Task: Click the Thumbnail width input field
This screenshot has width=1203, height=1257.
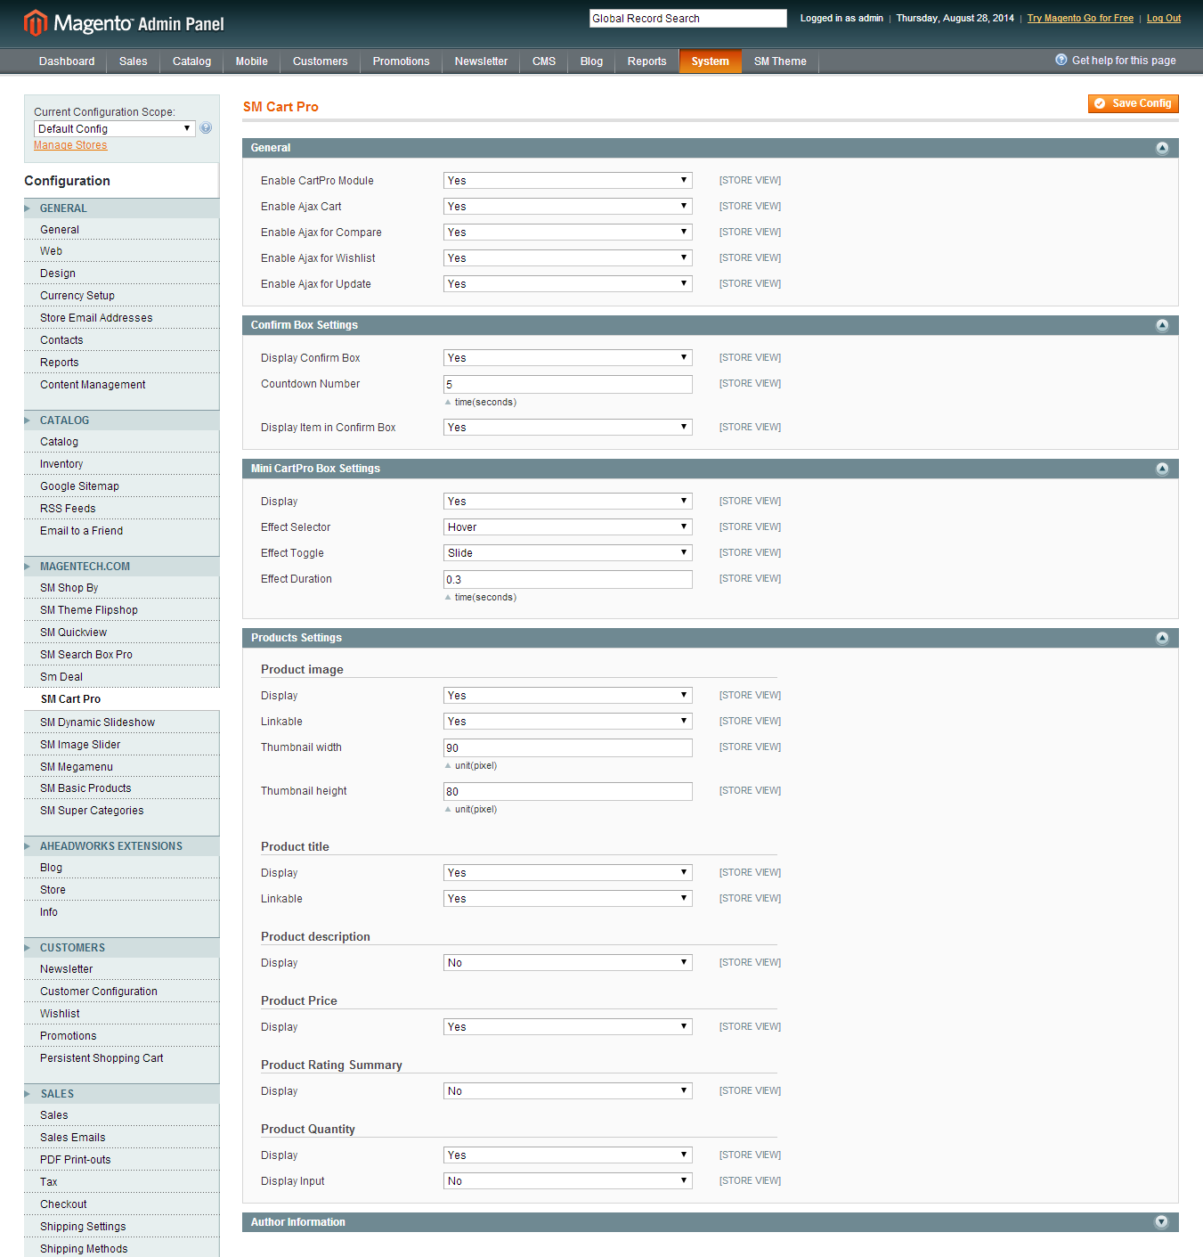Action: [568, 748]
